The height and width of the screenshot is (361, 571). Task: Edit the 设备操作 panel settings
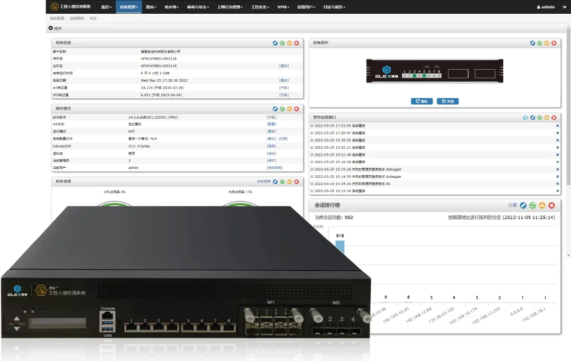pos(532,43)
